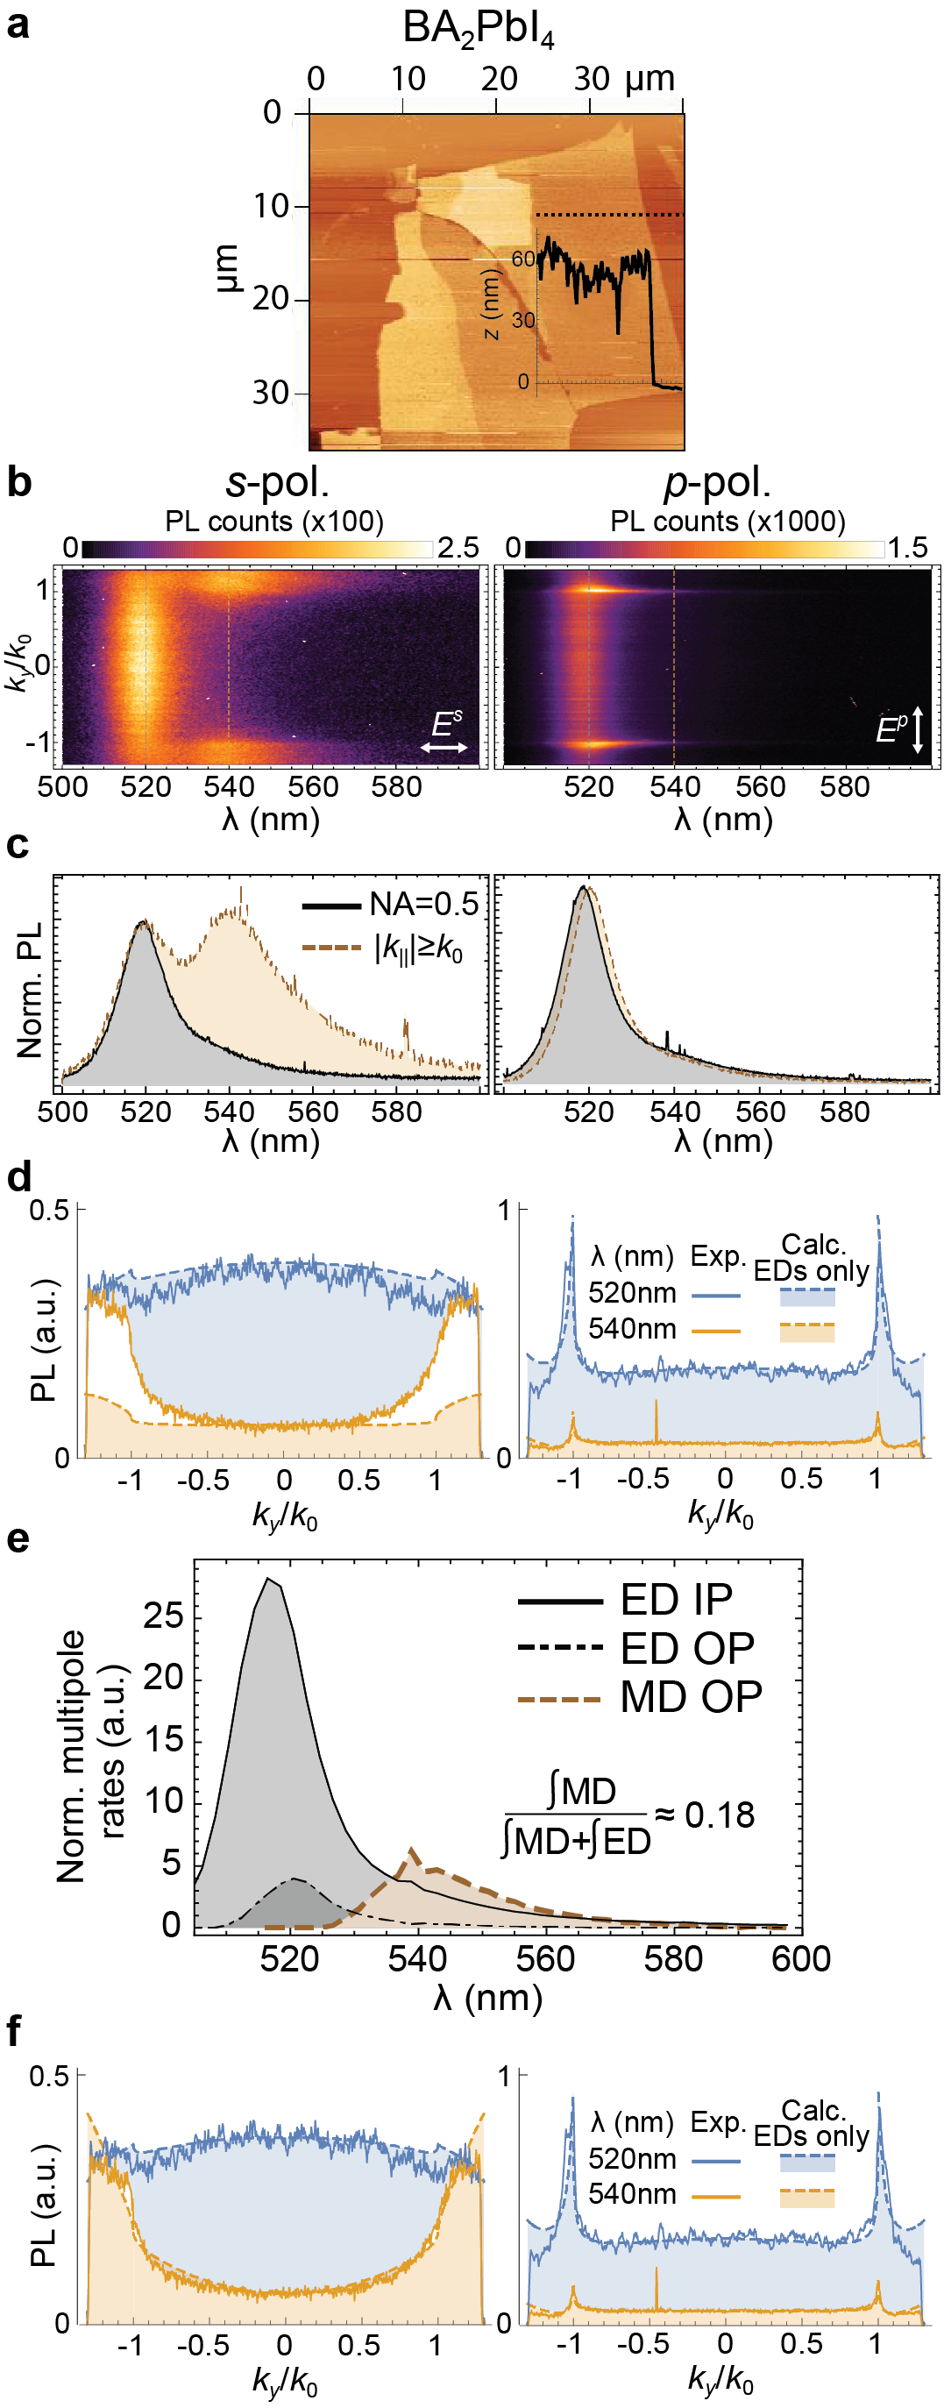
Task: Click the '600' tick label in panel e
Action: tap(801, 1958)
